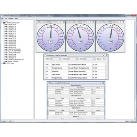Close the middle gauge window showing 76.9
The width and height of the screenshot is (137, 137).
[x=94, y=22]
